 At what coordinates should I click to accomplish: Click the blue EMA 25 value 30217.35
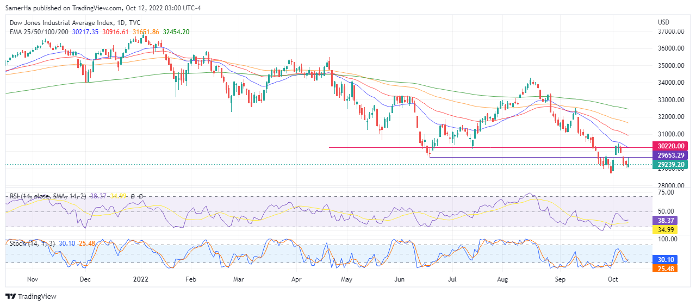pos(85,32)
